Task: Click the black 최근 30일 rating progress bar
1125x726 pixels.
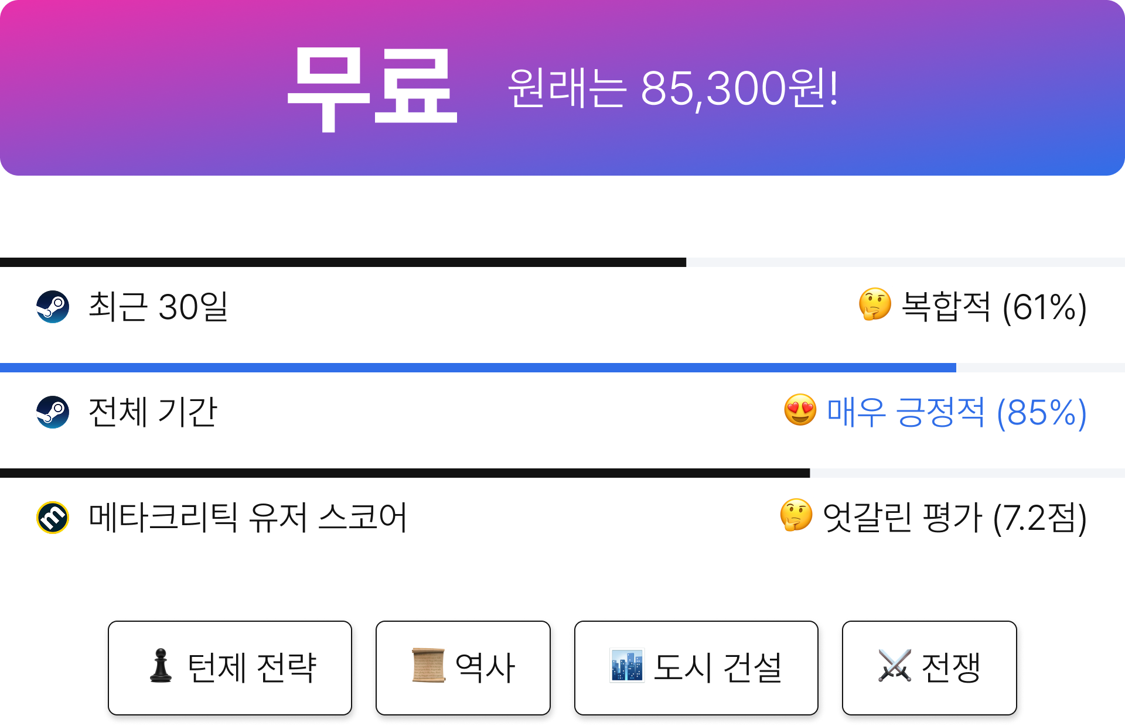Action: pos(562,262)
